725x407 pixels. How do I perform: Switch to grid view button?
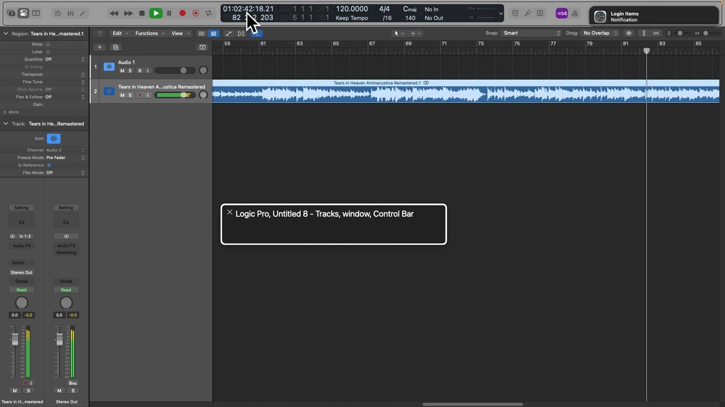[x=201, y=33]
